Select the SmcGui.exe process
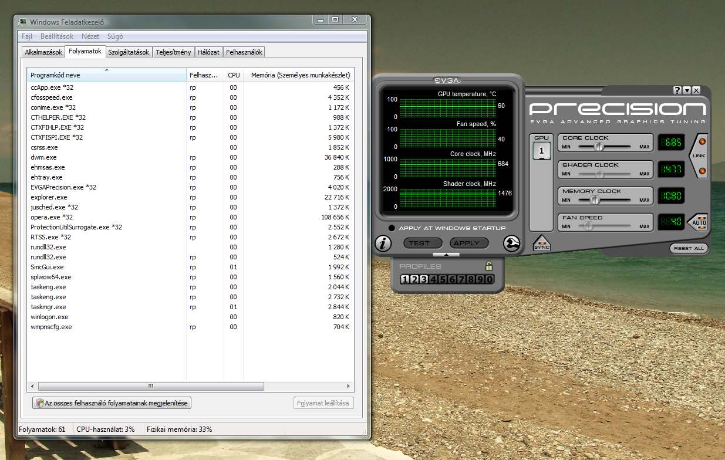This screenshot has height=460, width=725. point(191,267)
